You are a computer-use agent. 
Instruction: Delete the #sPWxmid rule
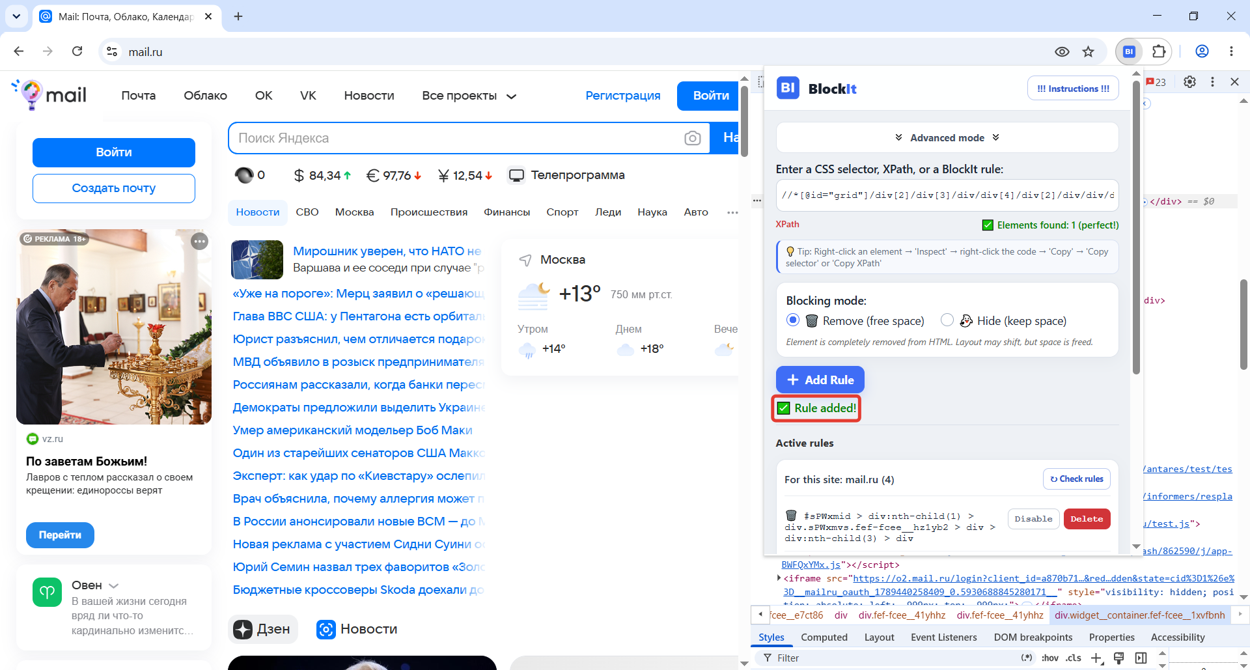(1087, 519)
